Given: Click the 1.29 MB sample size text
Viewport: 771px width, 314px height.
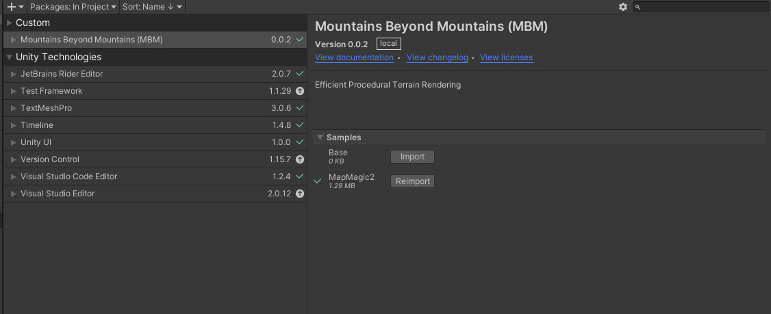Looking at the screenshot, I should click(342, 186).
